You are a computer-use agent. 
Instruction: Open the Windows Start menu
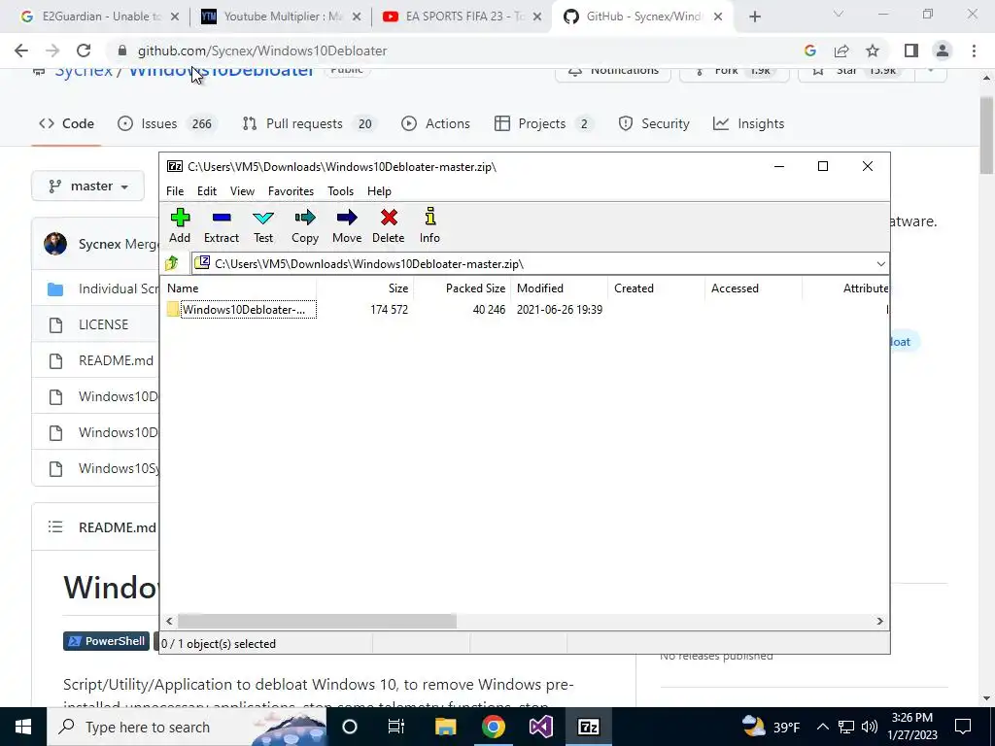(23, 727)
